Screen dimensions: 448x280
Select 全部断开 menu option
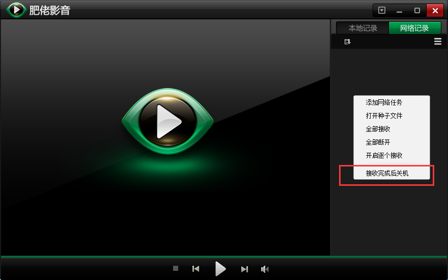pos(391,142)
